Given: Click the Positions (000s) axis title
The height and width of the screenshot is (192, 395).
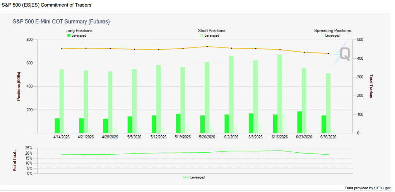Looking at the screenshot, I should [19, 86].
